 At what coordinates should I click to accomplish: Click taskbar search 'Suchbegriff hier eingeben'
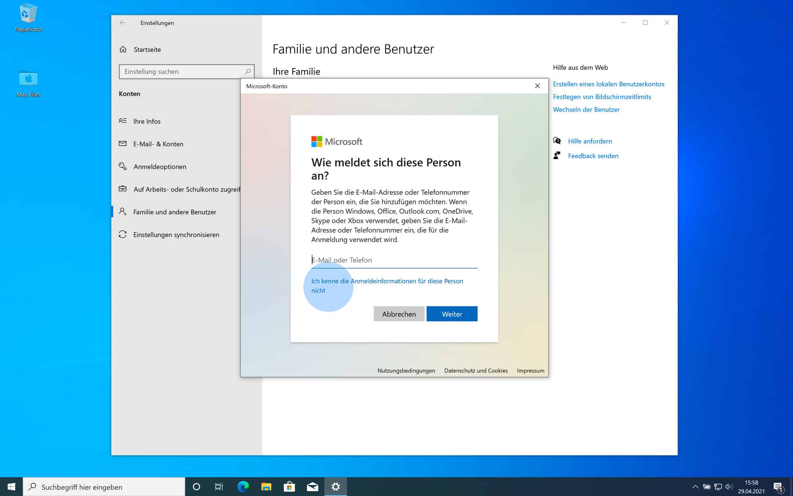pyautogui.click(x=104, y=487)
